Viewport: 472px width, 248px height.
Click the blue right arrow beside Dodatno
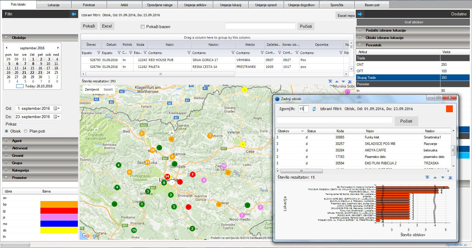[360, 14]
